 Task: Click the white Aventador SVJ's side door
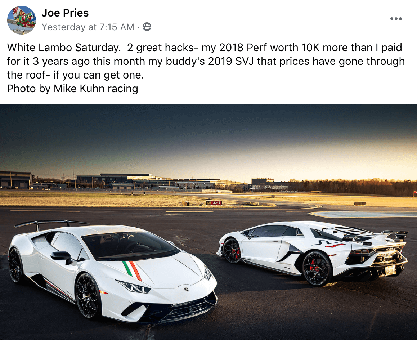[260, 249]
